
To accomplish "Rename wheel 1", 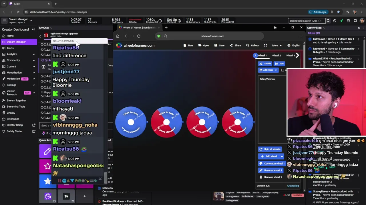I will pyautogui.click(x=271, y=171).
